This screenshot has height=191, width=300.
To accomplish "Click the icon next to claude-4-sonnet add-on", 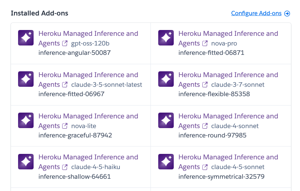I will [166, 120].
